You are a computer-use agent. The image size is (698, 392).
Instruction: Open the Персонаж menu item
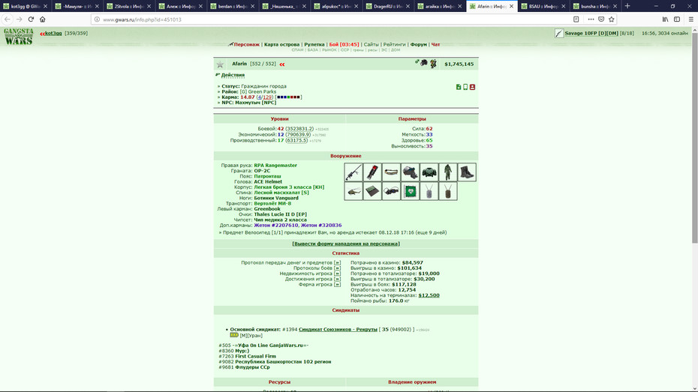(x=246, y=44)
